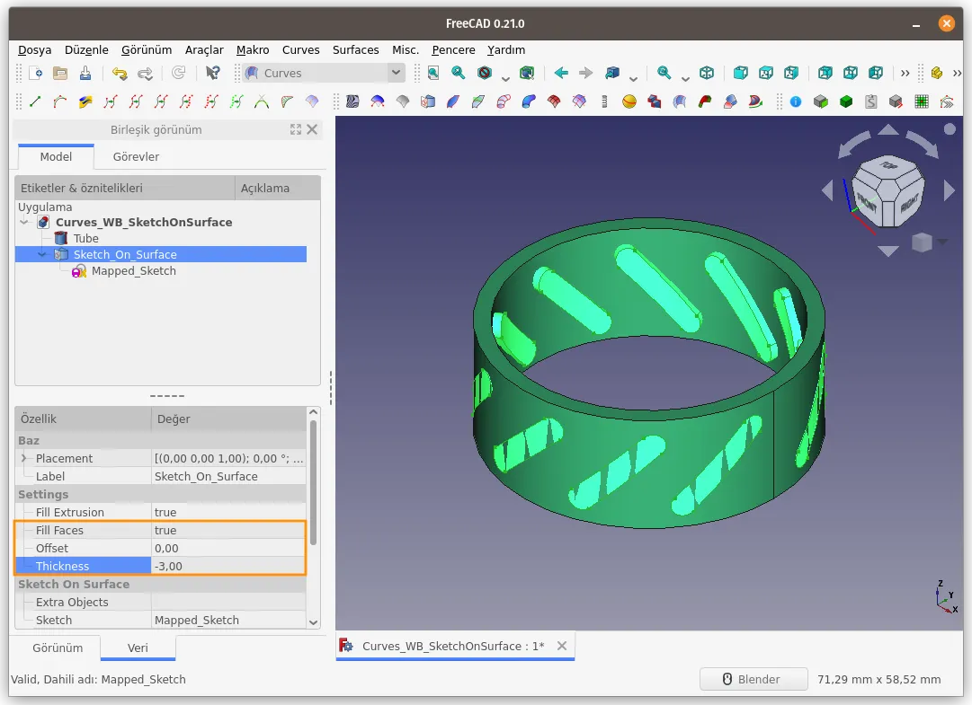Show more view toolbar items chevron

[x=905, y=73]
